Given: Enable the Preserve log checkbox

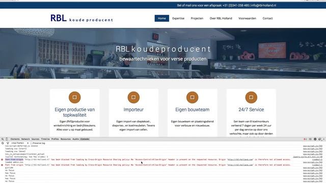Looking at the screenshot, I should (x=32, y=143).
